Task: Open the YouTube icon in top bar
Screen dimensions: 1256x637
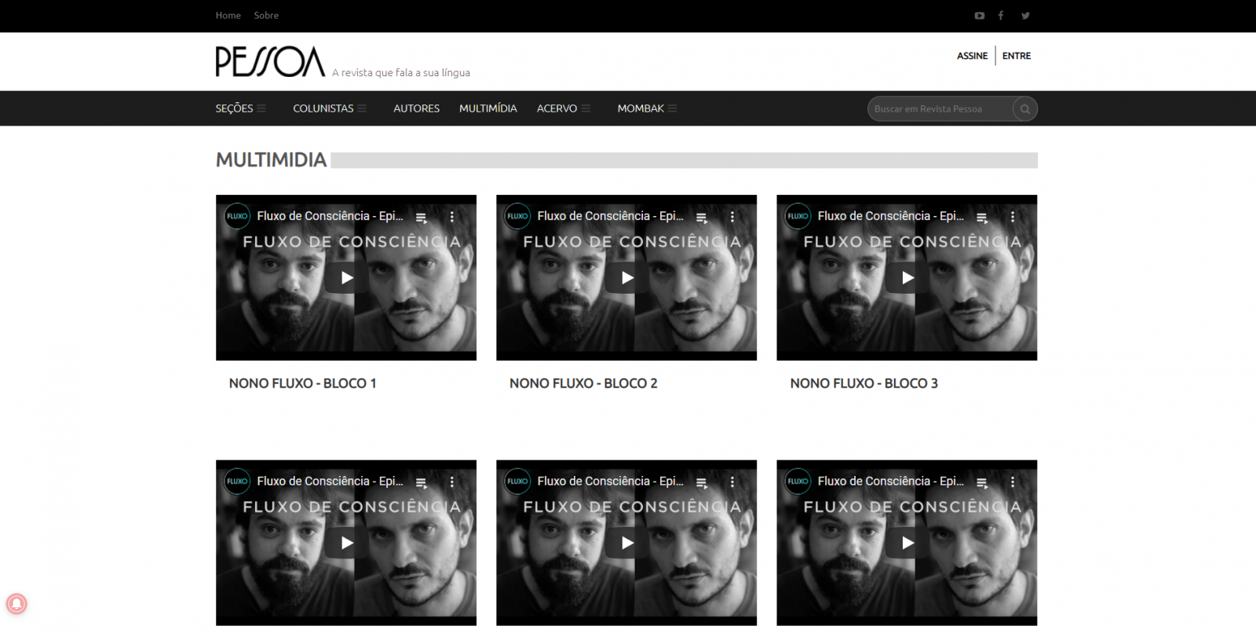Action: point(979,16)
